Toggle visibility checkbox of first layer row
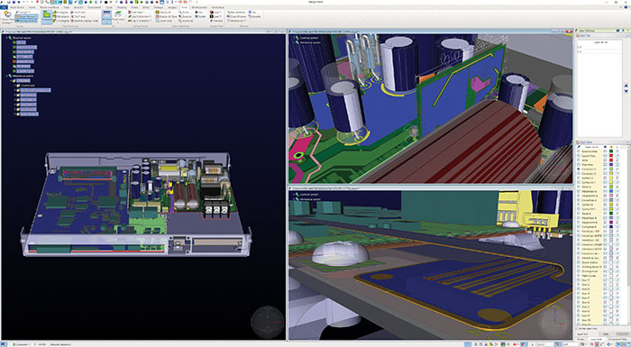 coord(605,151)
